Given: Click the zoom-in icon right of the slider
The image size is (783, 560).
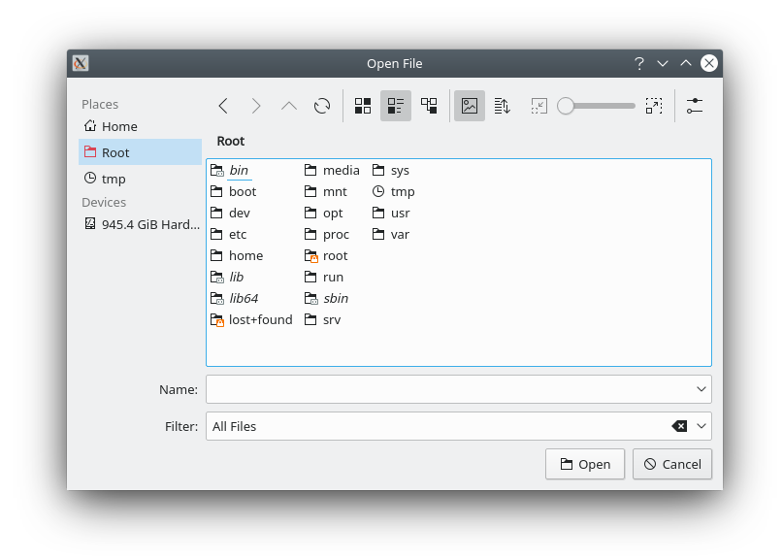Looking at the screenshot, I should 654,106.
